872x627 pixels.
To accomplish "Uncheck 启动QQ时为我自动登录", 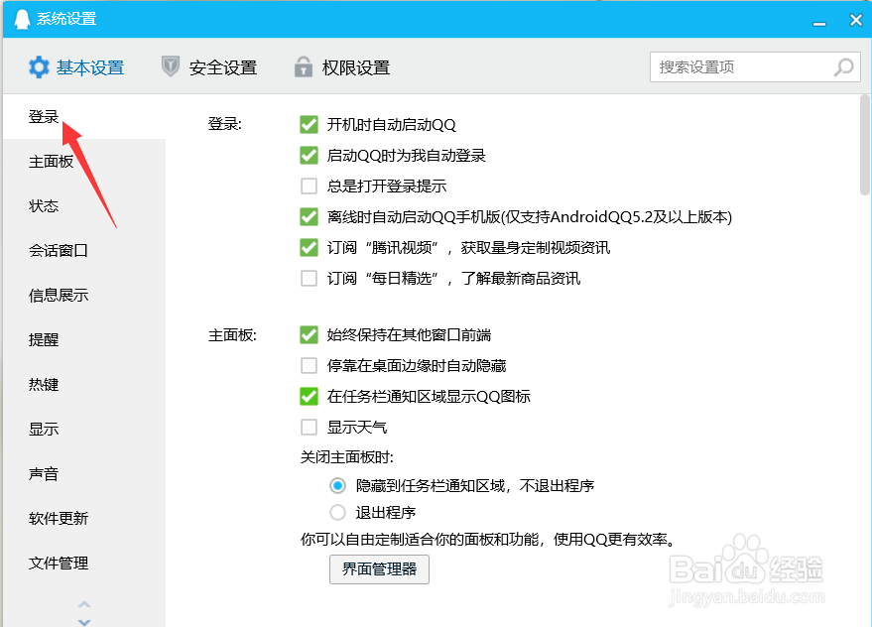I will coord(309,155).
